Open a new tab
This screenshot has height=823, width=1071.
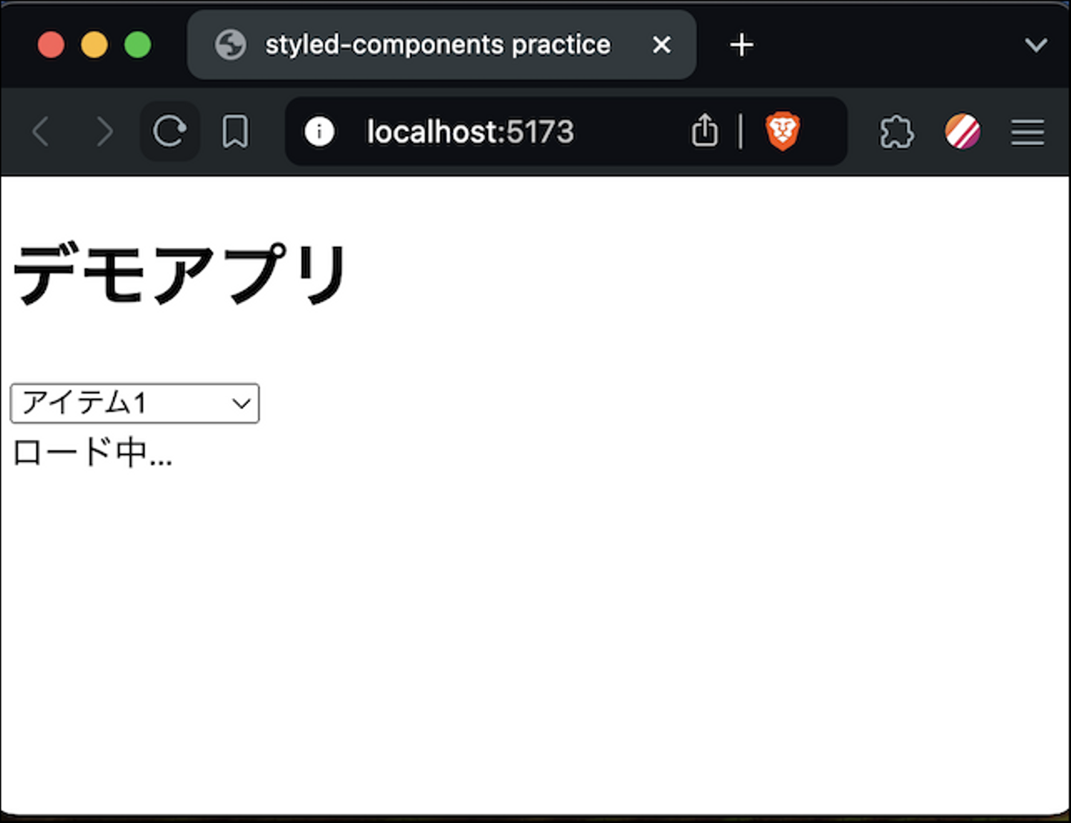click(x=742, y=45)
